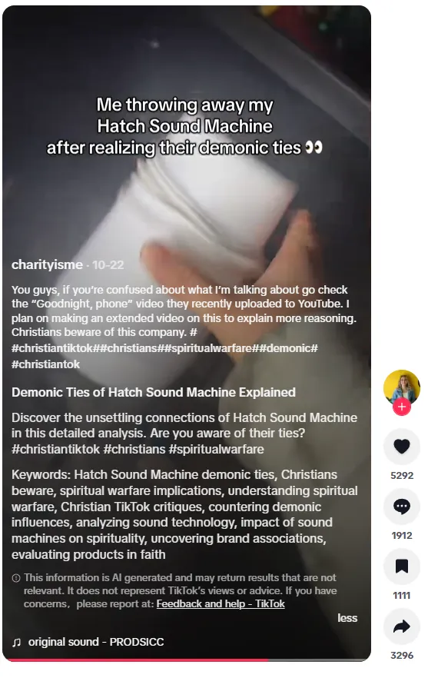
Task: Open #christiantok hashtag link
Action: tap(46, 364)
